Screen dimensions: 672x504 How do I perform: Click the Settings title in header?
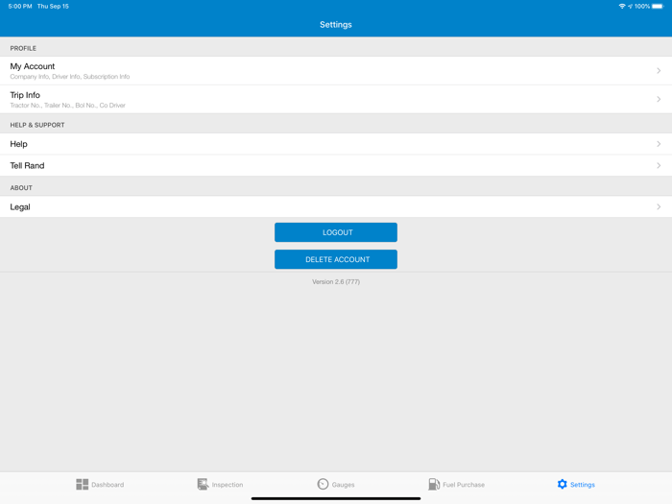click(x=336, y=25)
